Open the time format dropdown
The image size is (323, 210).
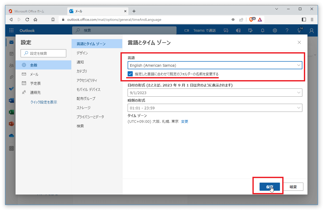[215, 108]
